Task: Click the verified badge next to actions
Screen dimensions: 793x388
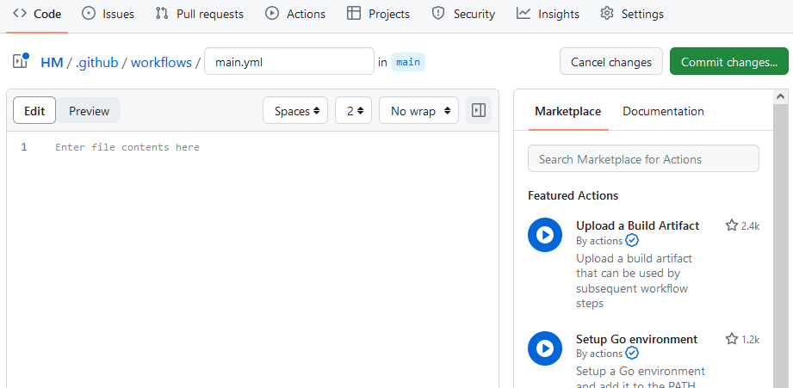Action: click(632, 241)
